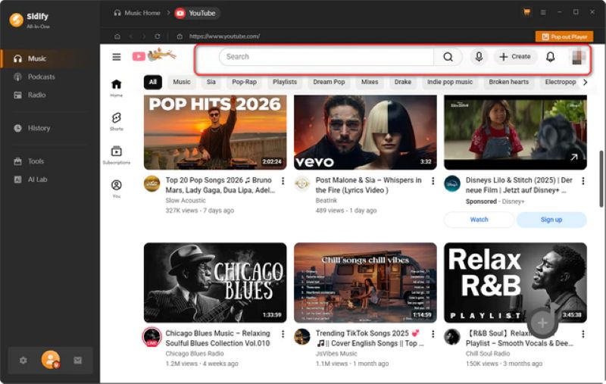Select the Pop-Rap filter chip

(244, 82)
